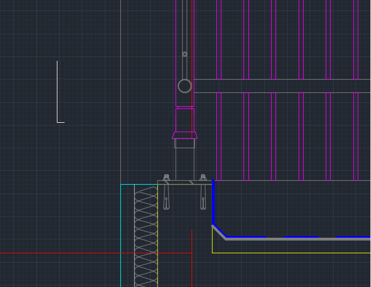
Task: Select the magenta trapezoid cap on the post
Action: [184, 135]
